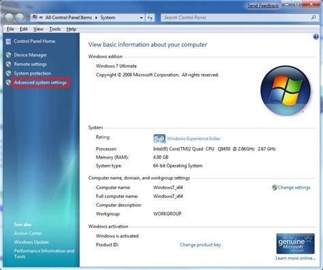The width and height of the screenshot is (323, 270).
Task: Open Advanced system settings
Action: pyautogui.click(x=40, y=82)
